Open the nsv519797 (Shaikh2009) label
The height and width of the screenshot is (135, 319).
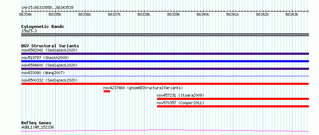point(45,58)
